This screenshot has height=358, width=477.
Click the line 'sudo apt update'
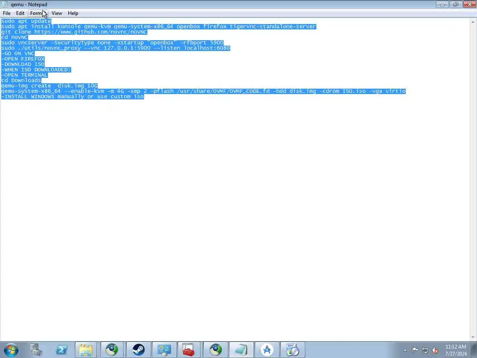26,21
